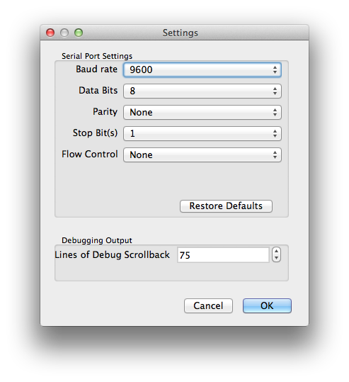Confirm settings with the OK button
The image size is (349, 382).
coord(267,305)
